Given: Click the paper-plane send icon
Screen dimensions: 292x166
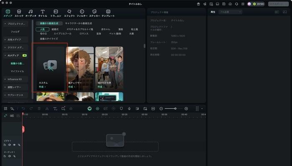Looking at the screenshot, I should [205, 4].
